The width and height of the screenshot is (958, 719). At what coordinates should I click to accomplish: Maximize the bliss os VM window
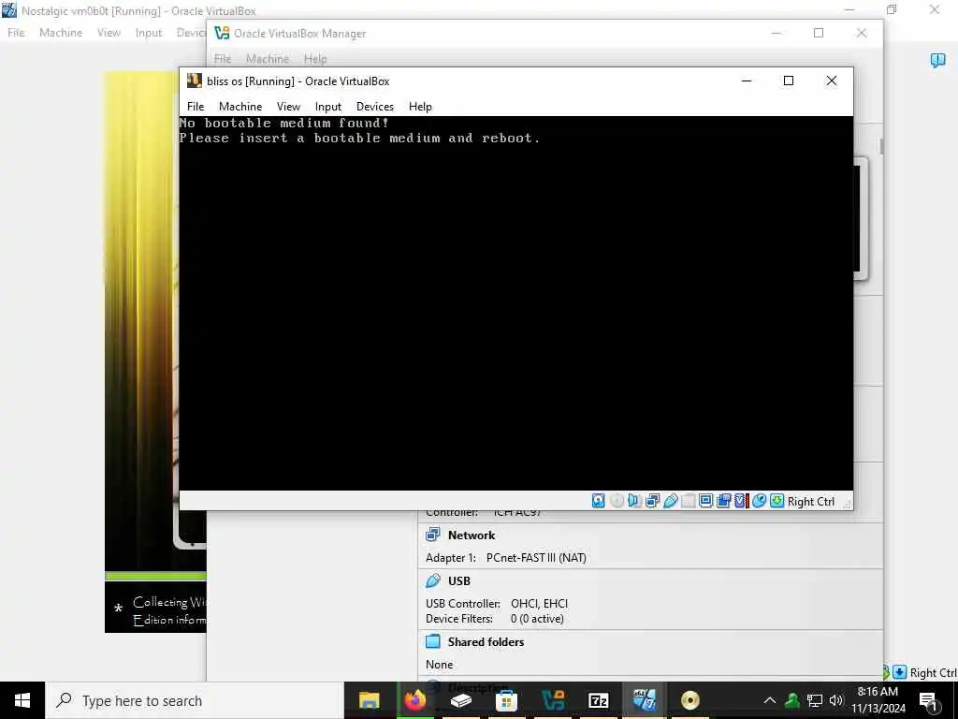[788, 81]
